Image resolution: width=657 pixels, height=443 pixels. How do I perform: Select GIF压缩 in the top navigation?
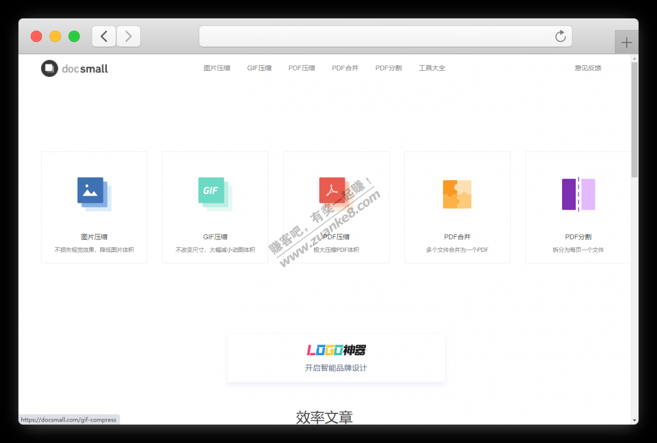259,68
